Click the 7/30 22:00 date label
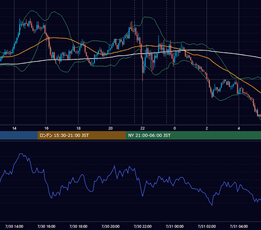This screenshot has height=230, width=261. point(143,226)
